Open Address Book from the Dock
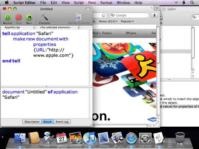 point(34,138)
